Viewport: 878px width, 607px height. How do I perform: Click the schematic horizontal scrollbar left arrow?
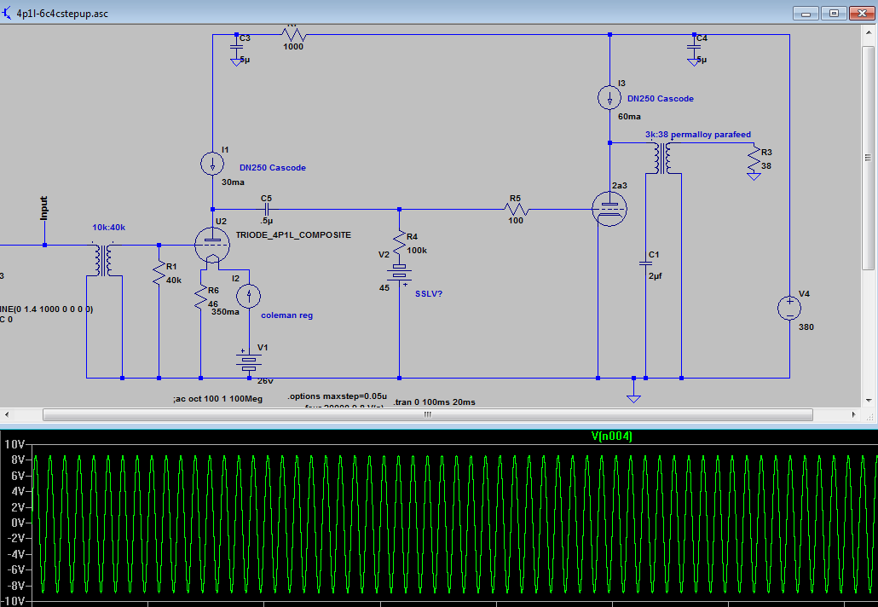coord(7,414)
